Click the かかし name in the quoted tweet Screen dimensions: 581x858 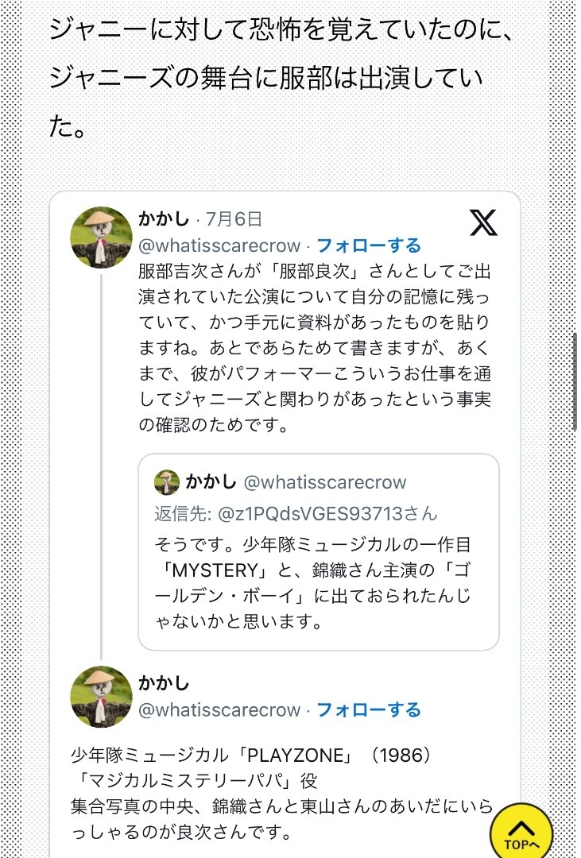click(x=211, y=481)
